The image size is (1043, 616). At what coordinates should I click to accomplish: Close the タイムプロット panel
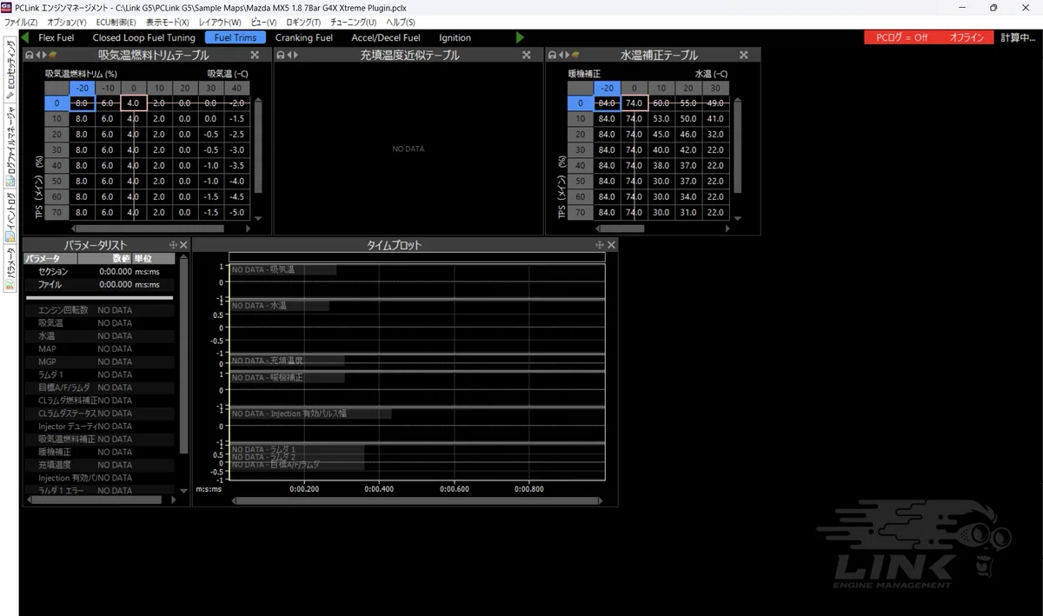pyautogui.click(x=611, y=245)
